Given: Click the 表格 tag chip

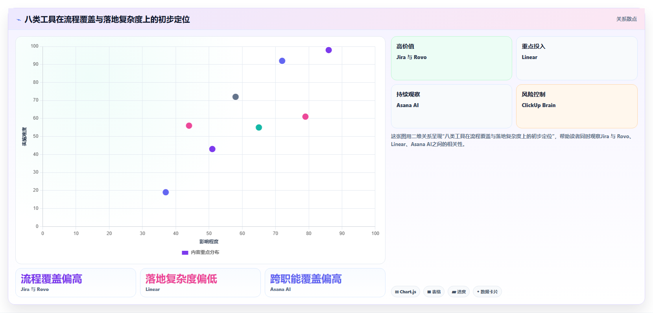Looking at the screenshot, I should (434, 292).
